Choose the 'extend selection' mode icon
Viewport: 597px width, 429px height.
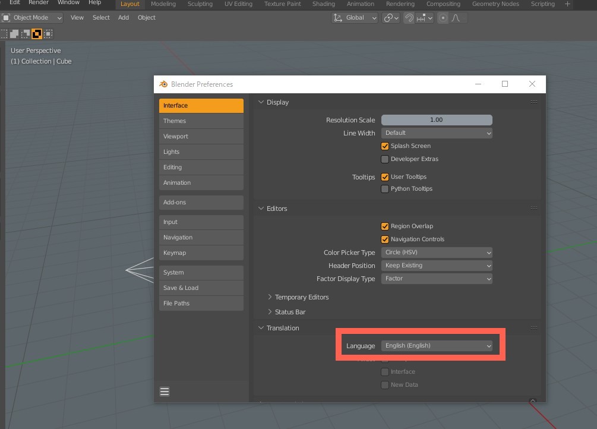tap(14, 34)
